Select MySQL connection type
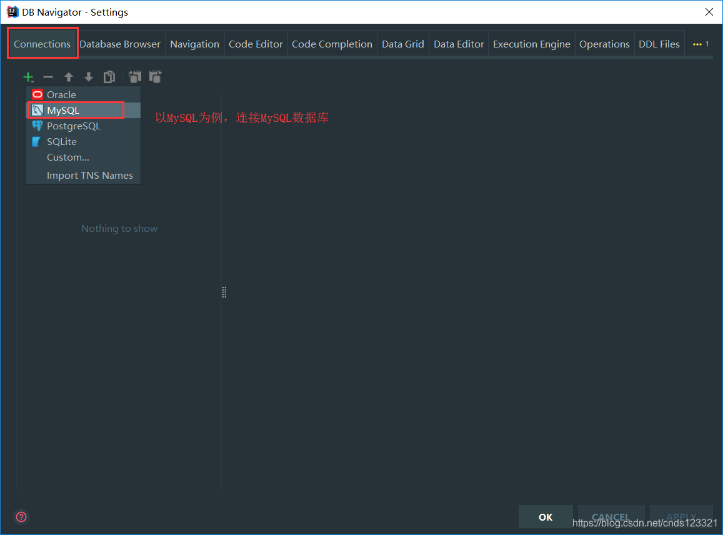Image resolution: width=723 pixels, height=535 pixels. pos(84,110)
